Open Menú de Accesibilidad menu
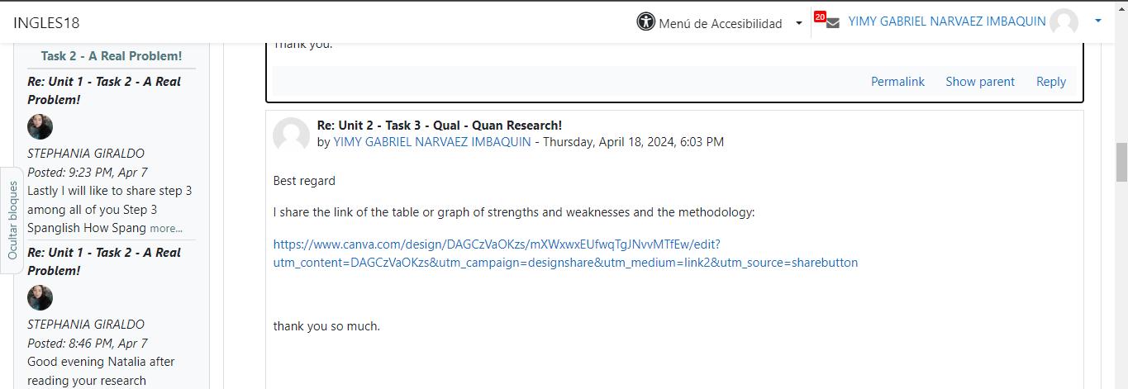This screenshot has width=1128, height=389. click(720, 23)
